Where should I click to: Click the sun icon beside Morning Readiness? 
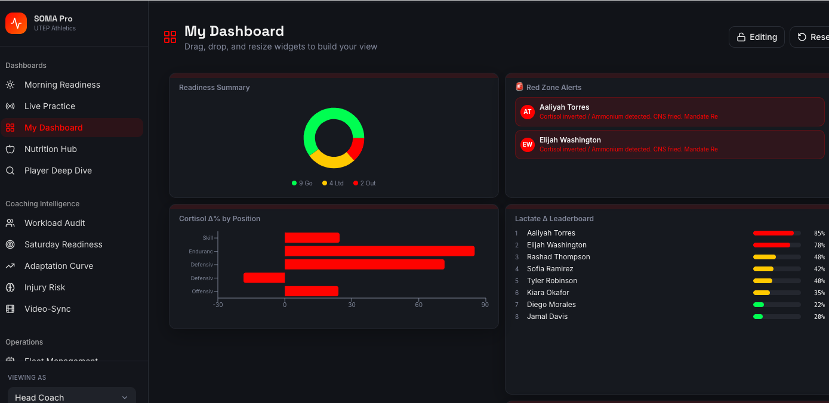(10, 85)
